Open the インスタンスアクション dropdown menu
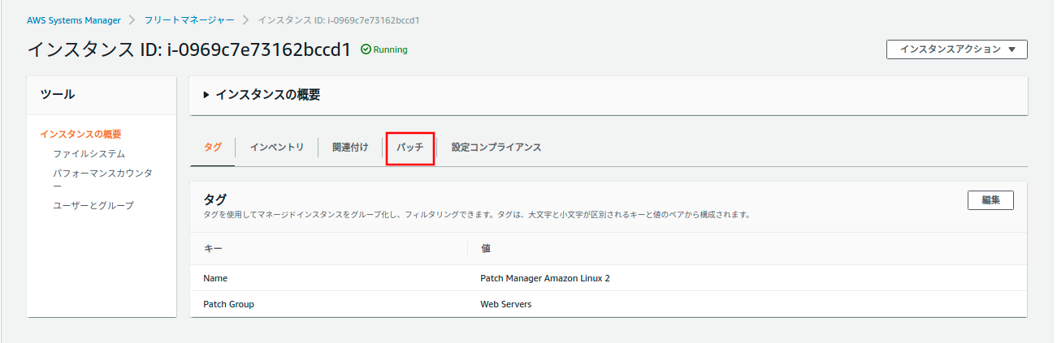 pyautogui.click(x=956, y=49)
